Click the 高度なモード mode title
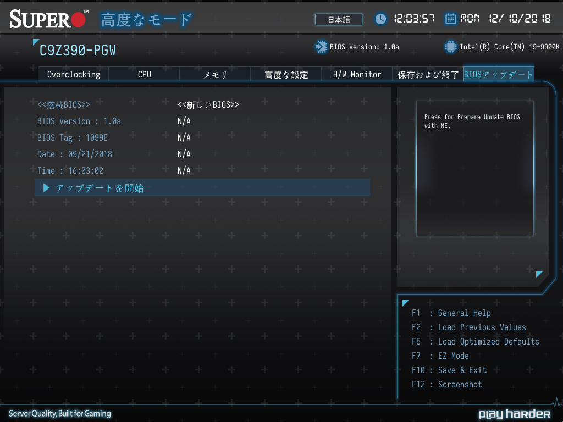Screen dimensions: 563x422 point(146,20)
